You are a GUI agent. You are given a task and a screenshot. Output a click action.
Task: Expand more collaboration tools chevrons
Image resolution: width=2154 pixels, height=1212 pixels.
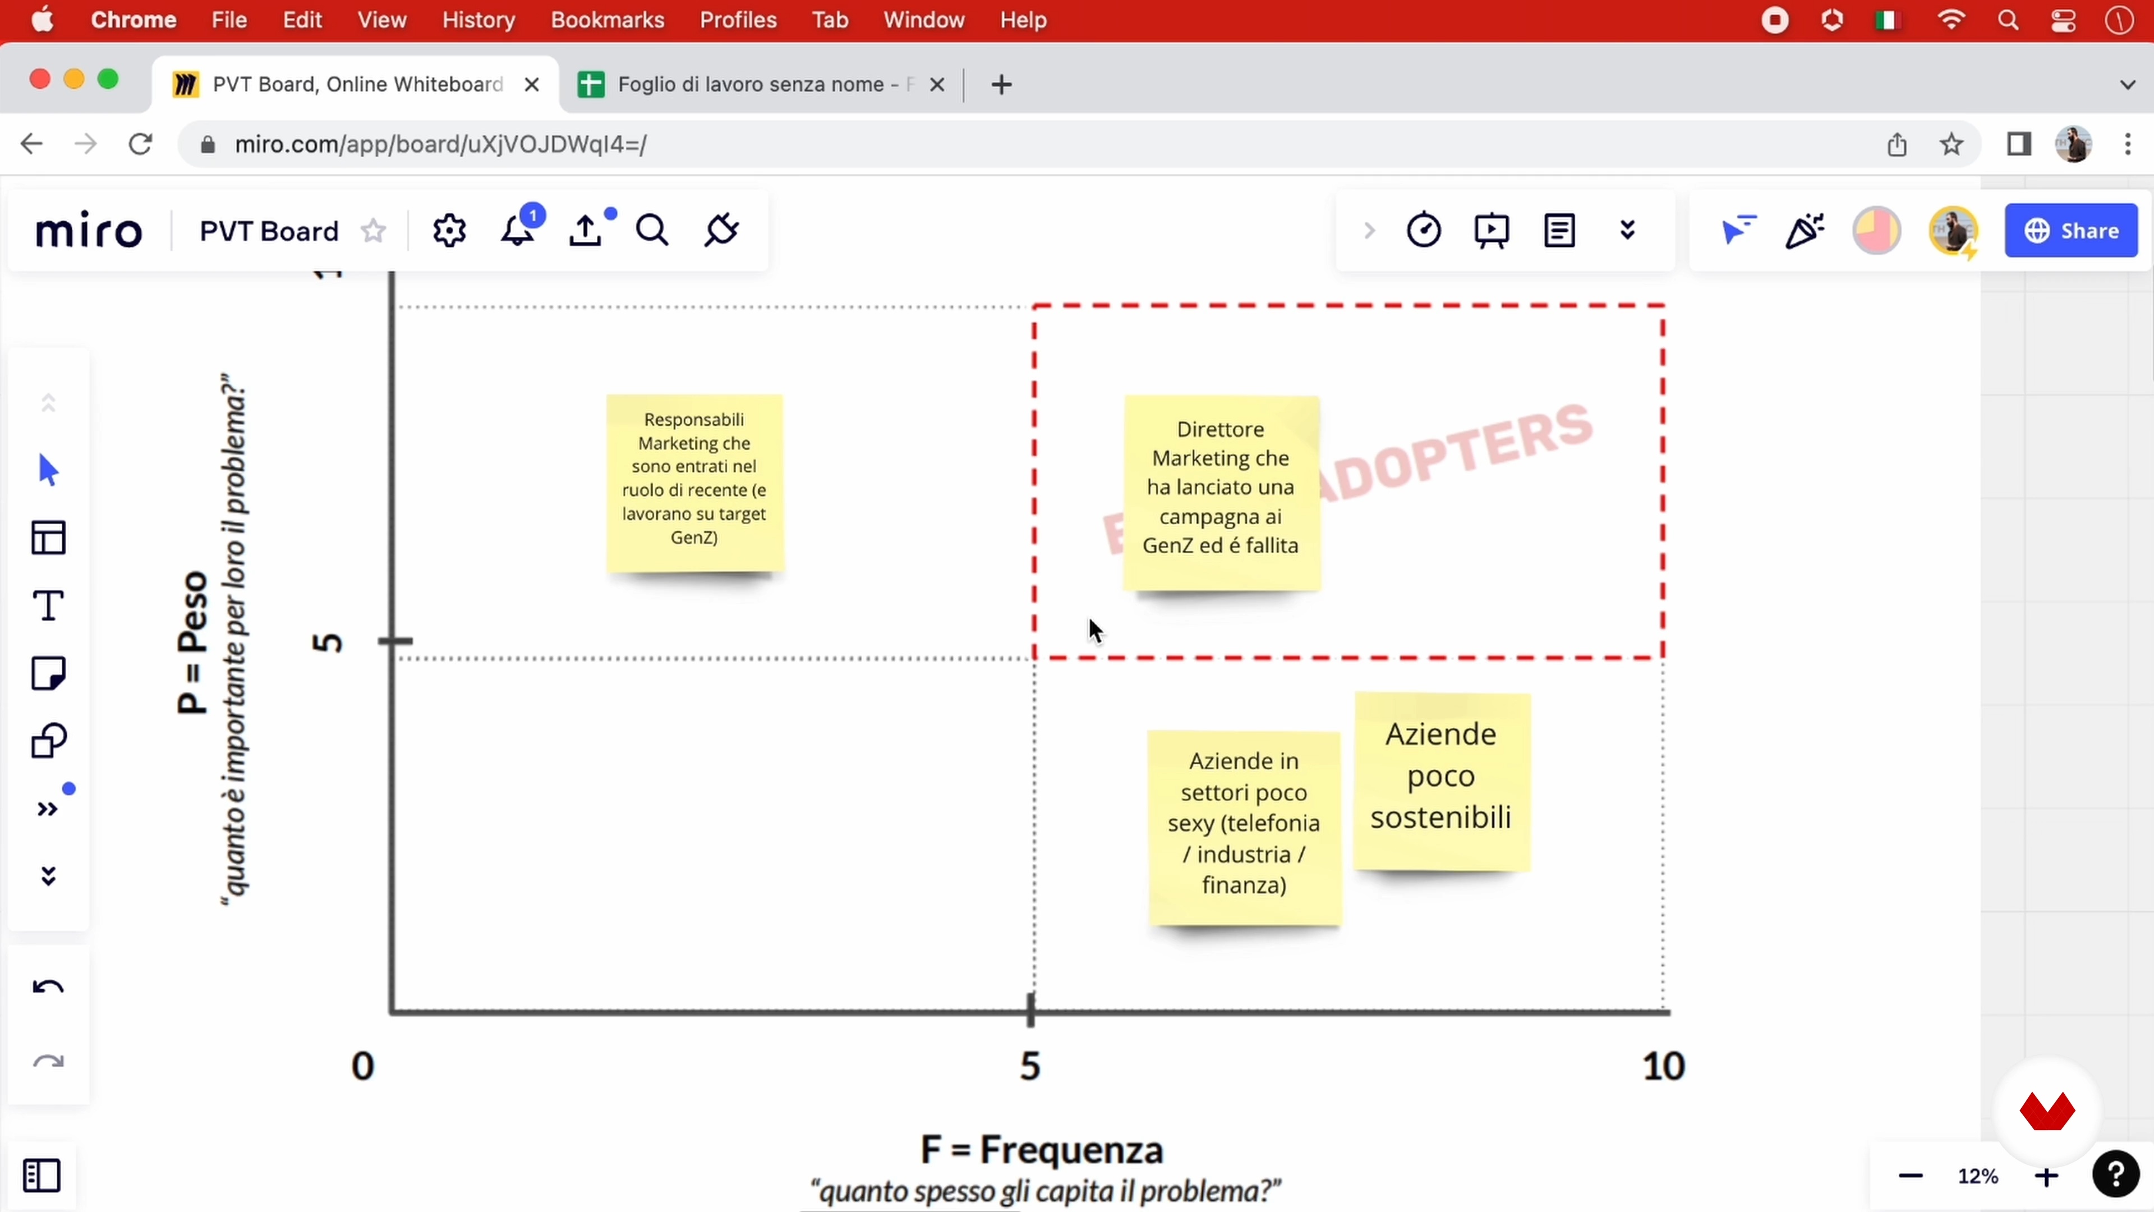1627,230
